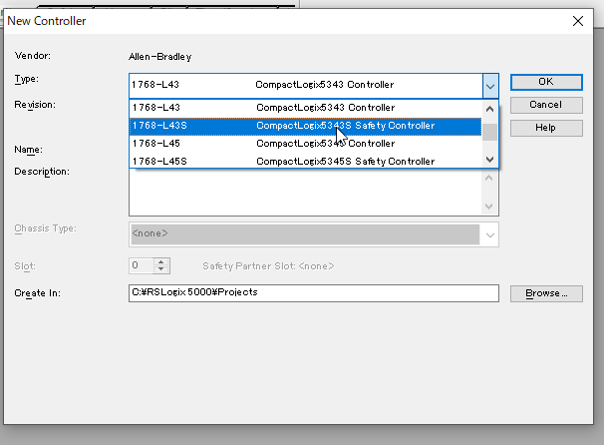Image resolution: width=604 pixels, height=445 pixels.
Task: Select 1768-L43 CompactLogix5343 Controller in the list
Action: tap(305, 108)
